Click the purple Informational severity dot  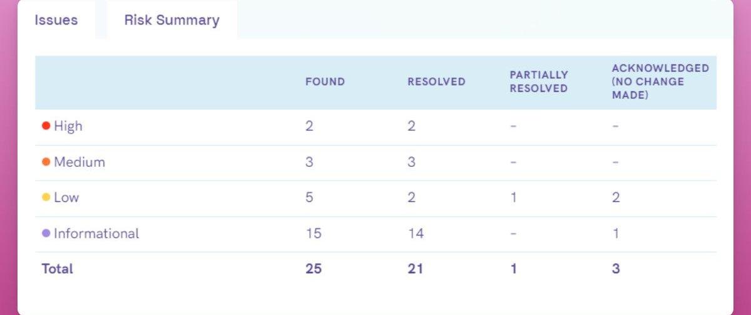pos(46,233)
